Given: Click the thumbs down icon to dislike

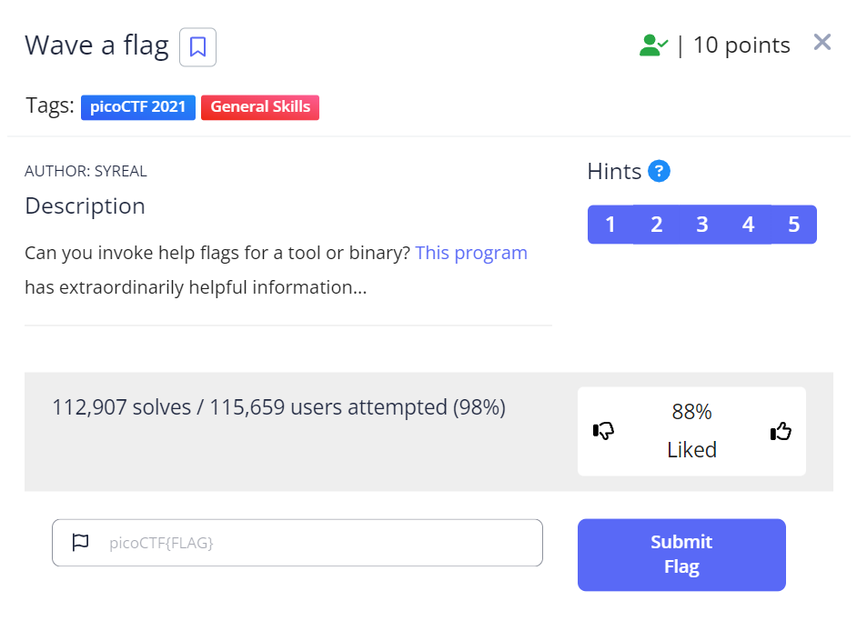Looking at the screenshot, I should click(x=605, y=431).
